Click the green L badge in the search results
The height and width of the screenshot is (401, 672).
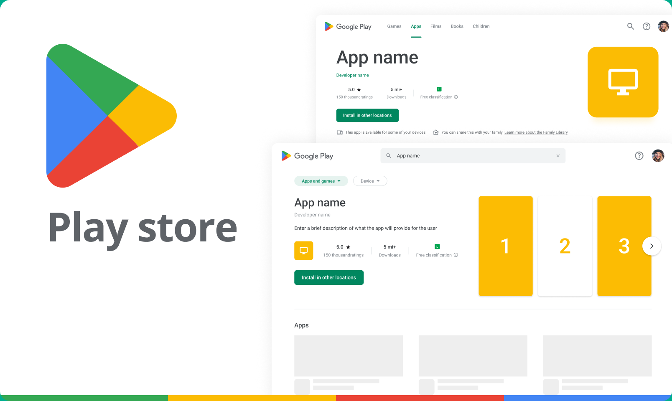pyautogui.click(x=437, y=246)
